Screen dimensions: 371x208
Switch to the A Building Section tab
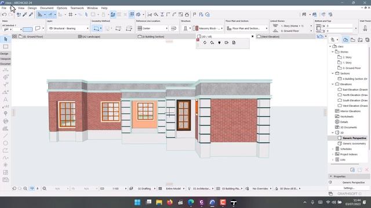[x=151, y=36]
